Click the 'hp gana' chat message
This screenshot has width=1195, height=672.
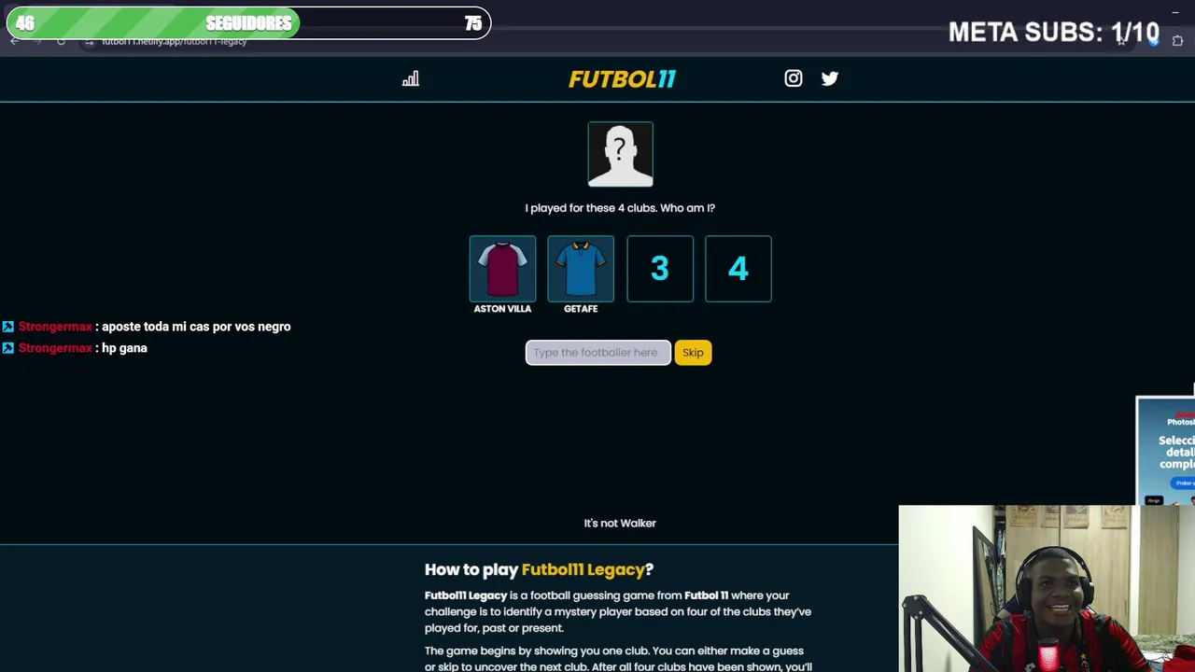click(124, 348)
